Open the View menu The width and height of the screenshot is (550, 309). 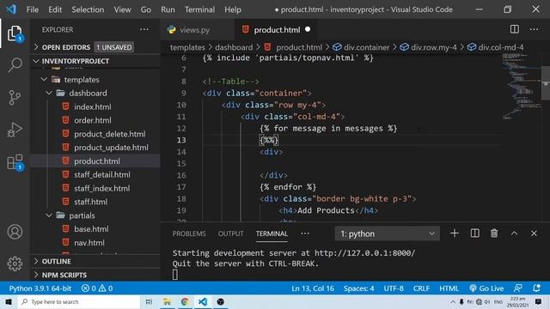click(122, 9)
